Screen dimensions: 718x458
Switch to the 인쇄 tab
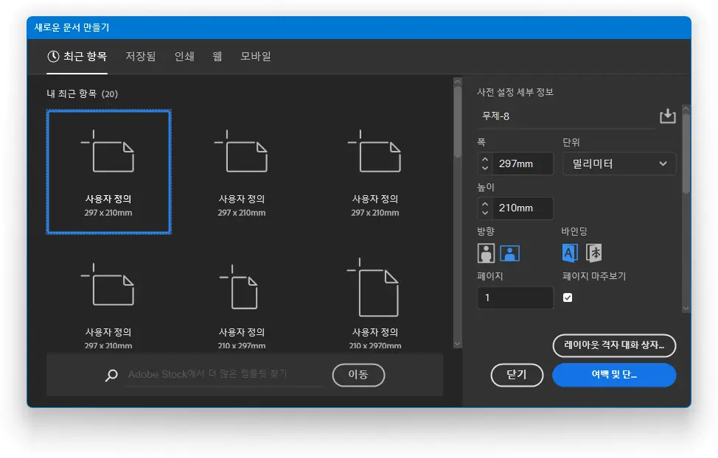184,56
